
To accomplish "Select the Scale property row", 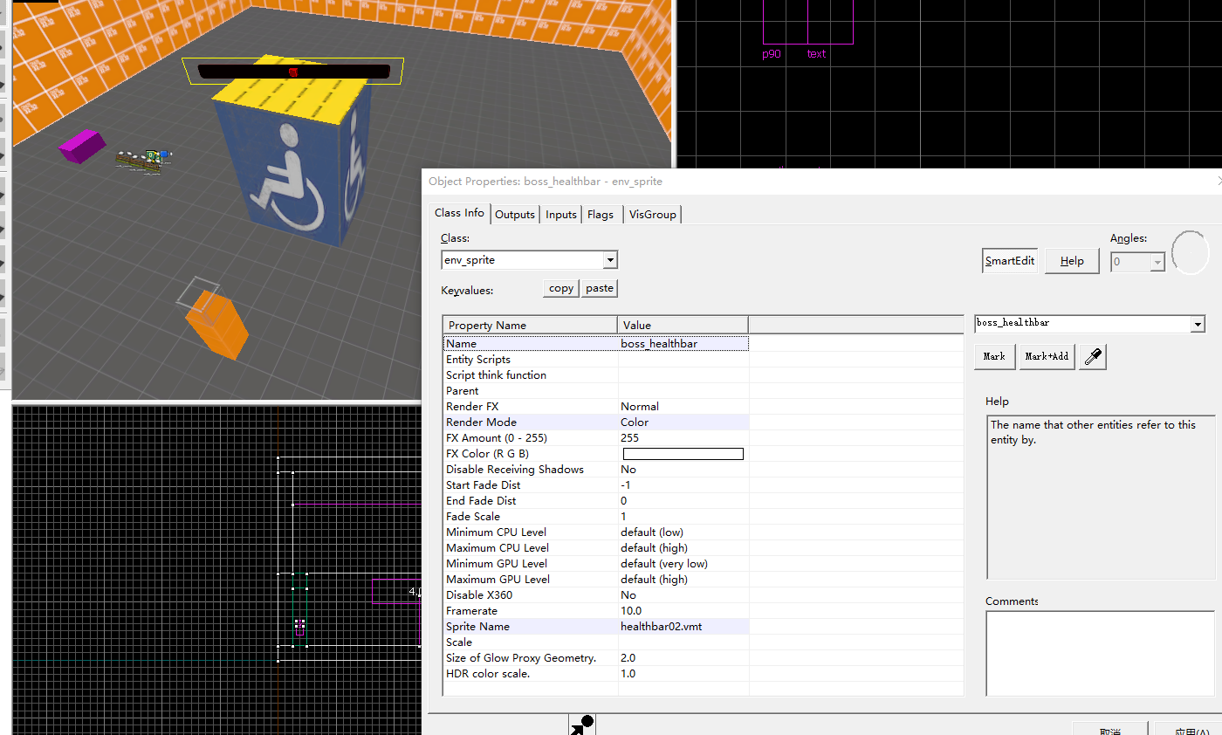I will coord(596,642).
